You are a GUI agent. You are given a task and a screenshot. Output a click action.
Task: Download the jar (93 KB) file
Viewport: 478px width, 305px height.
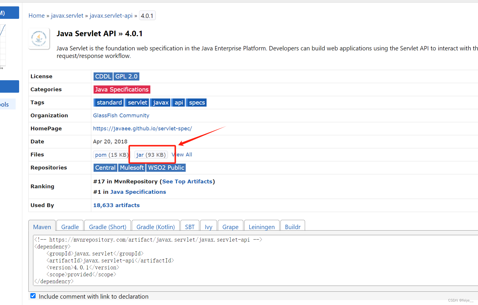point(151,155)
